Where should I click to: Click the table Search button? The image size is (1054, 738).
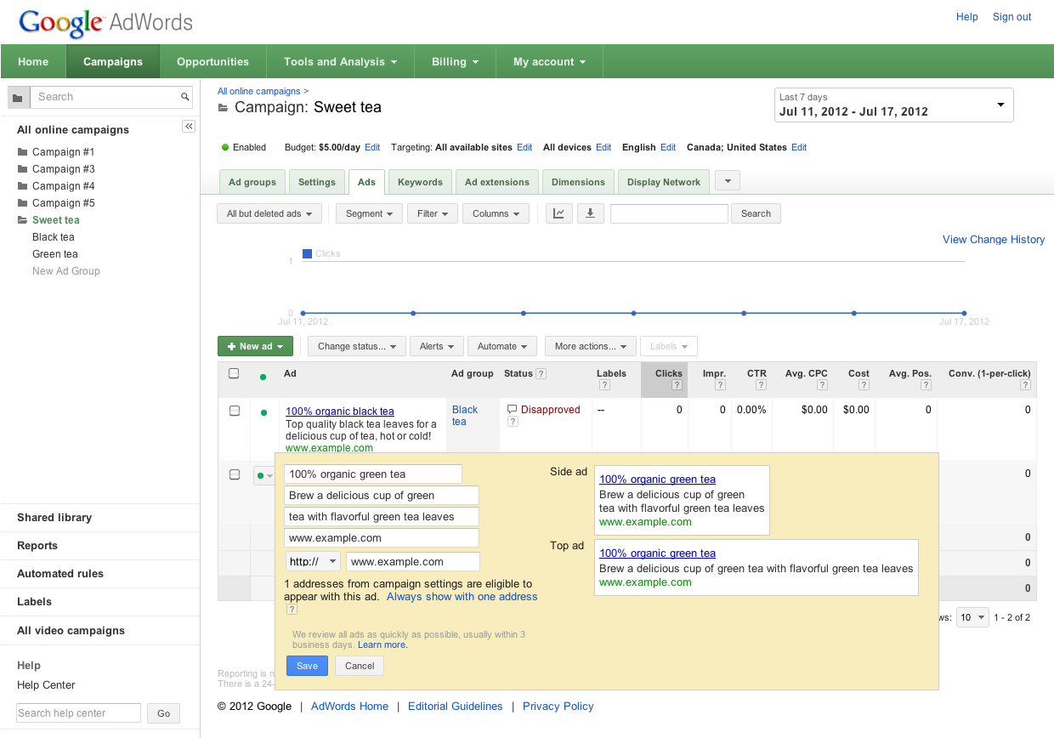click(756, 213)
